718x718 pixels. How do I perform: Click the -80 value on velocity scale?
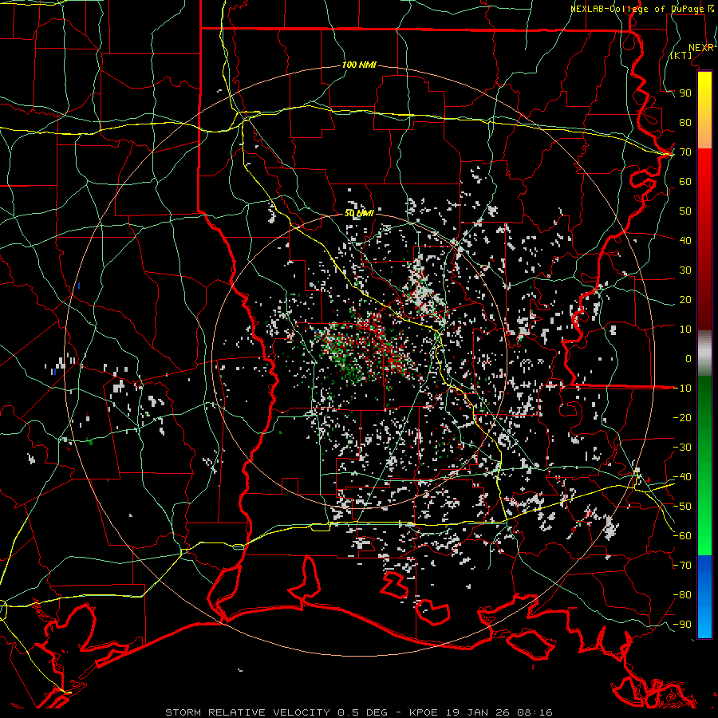coord(682,595)
